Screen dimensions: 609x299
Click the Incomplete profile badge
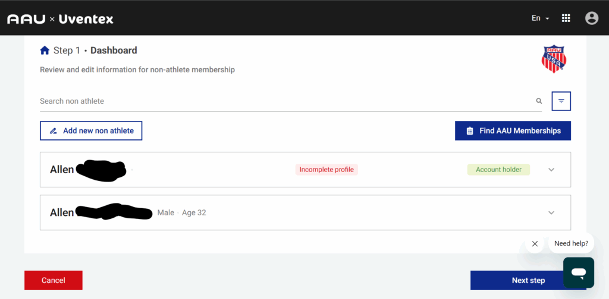[x=327, y=170]
